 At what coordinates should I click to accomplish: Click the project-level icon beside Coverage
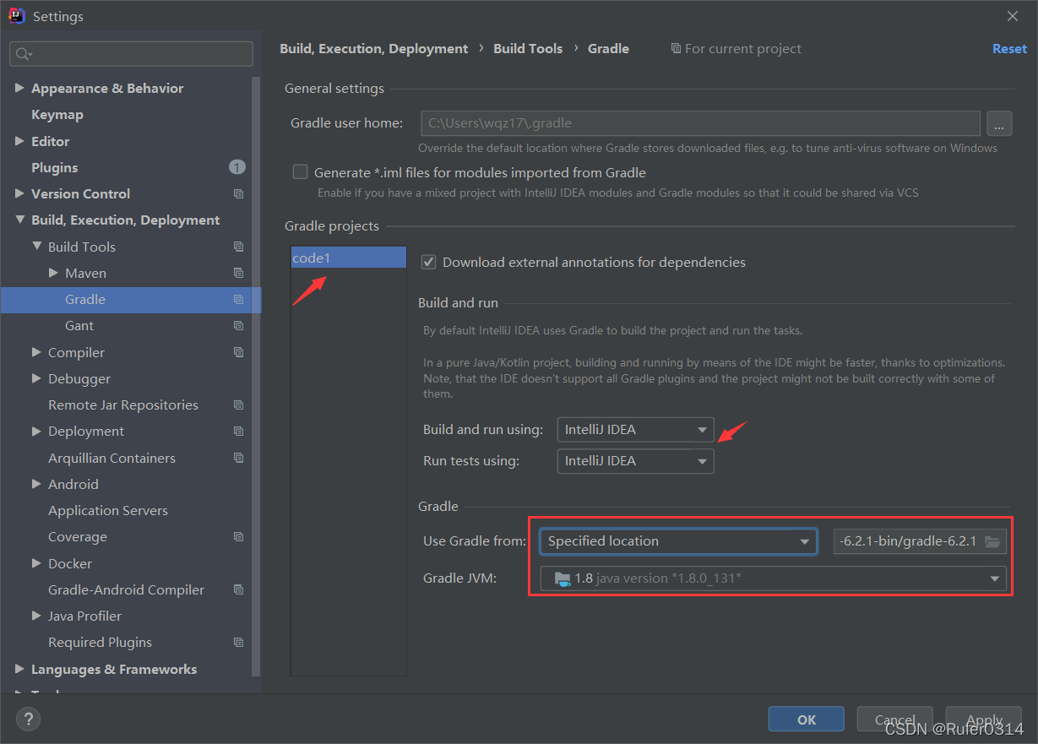click(239, 537)
